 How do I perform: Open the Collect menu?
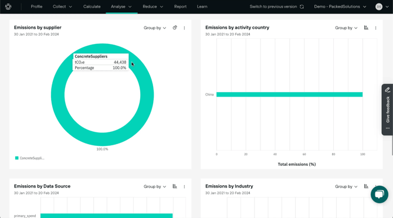62,7
